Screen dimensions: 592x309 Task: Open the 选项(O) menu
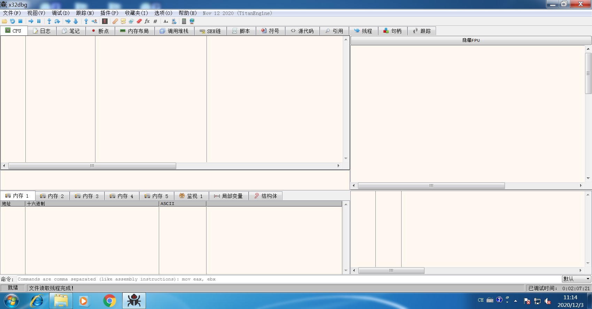point(163,13)
